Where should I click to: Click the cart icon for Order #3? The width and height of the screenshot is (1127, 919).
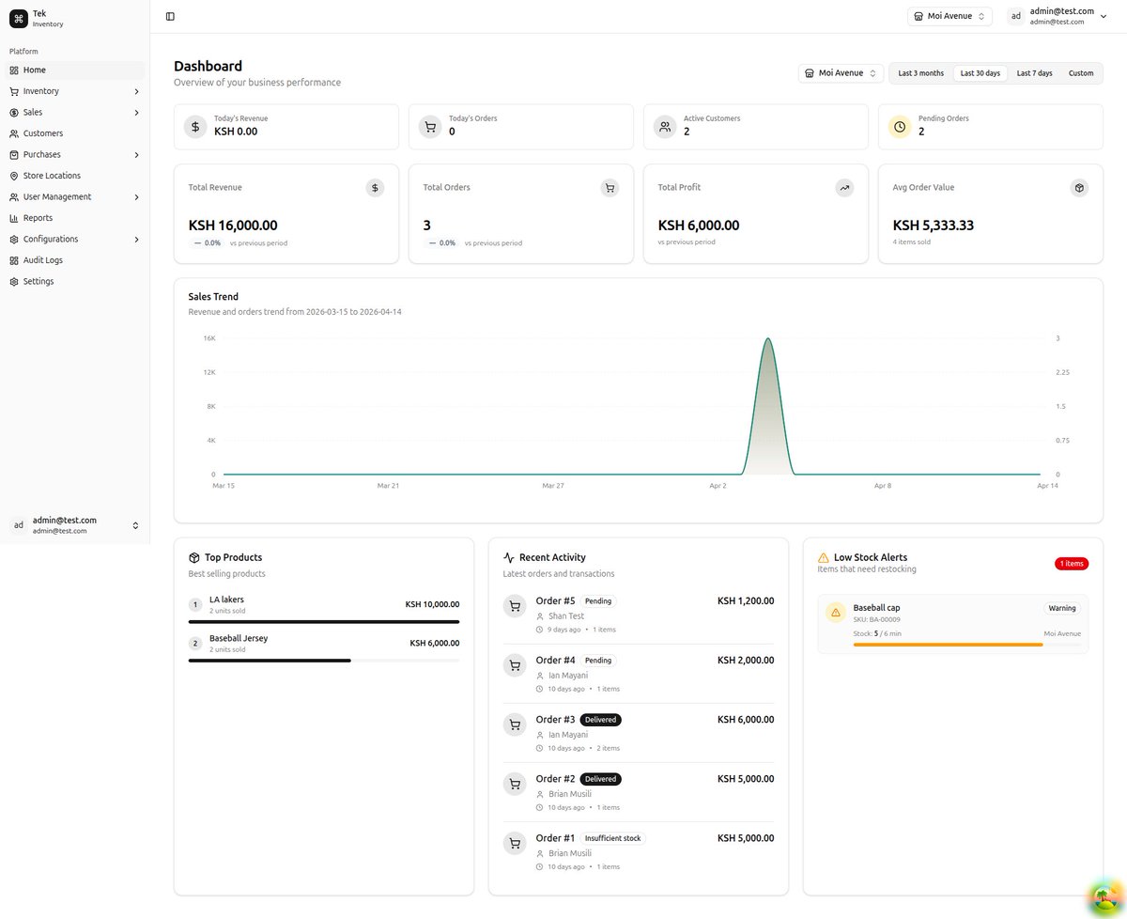coord(515,724)
